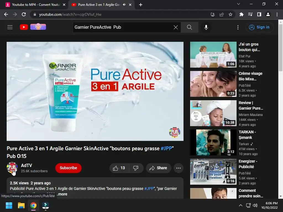Open Comment prendre soin video title
Image resolution: width=283 pixels, height=212 pixels.
click(251, 193)
